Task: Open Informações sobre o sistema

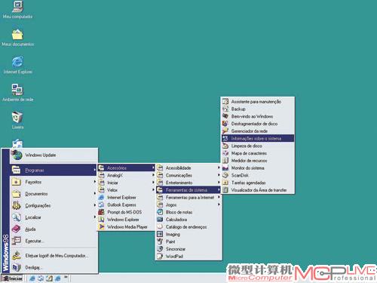Action: click(x=258, y=138)
